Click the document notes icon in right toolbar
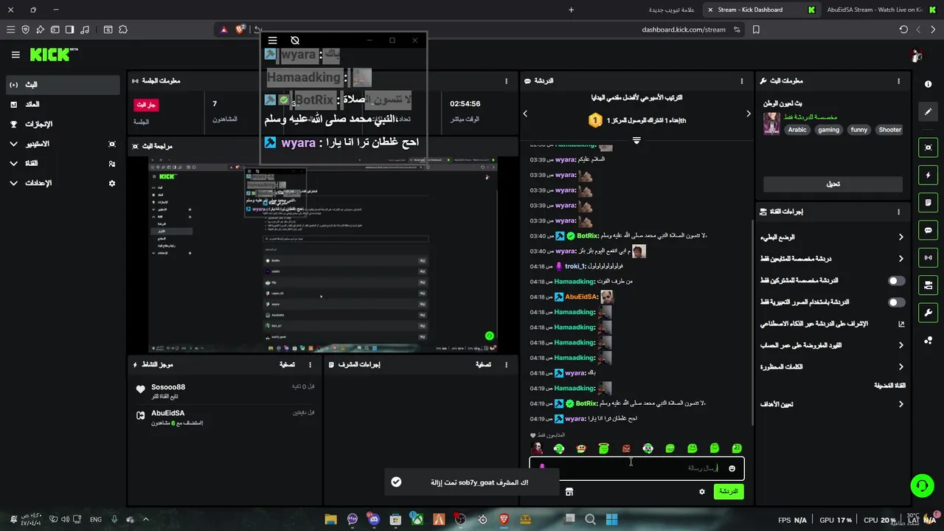Viewport: 944px width, 531px height. [928, 203]
